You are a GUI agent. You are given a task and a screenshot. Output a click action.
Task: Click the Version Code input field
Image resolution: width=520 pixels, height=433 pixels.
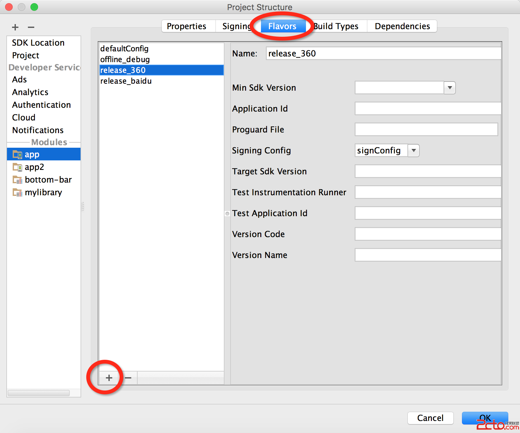tap(428, 234)
